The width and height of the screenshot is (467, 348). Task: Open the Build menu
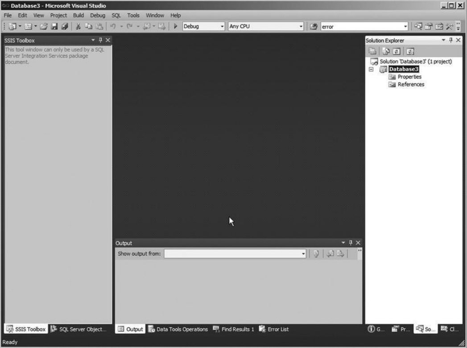coord(79,15)
